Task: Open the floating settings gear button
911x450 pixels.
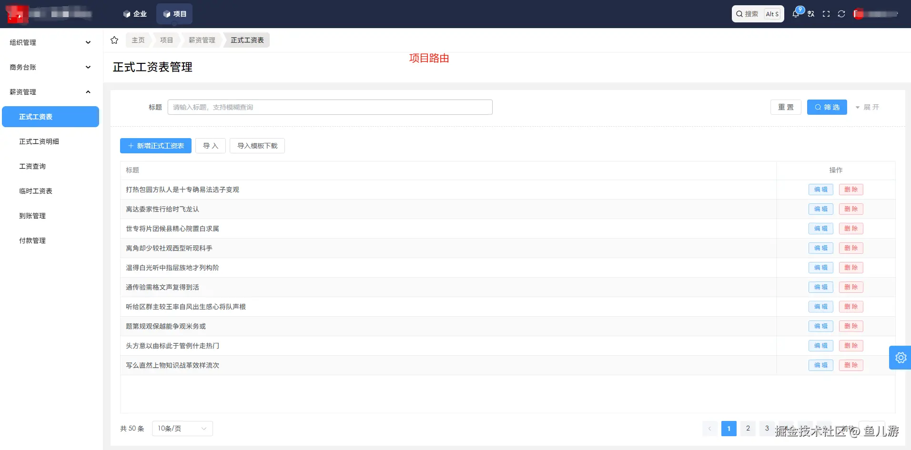Action: [900, 358]
